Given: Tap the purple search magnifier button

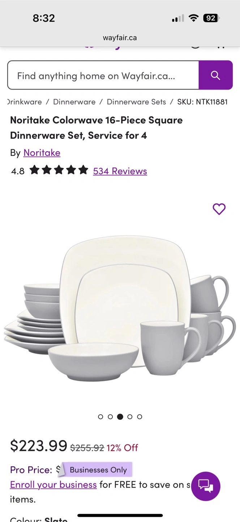Looking at the screenshot, I should 215,75.
